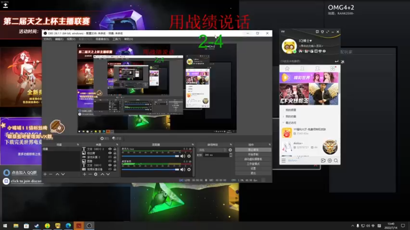Undock scene transitions panel via header icon

click(x=231, y=145)
